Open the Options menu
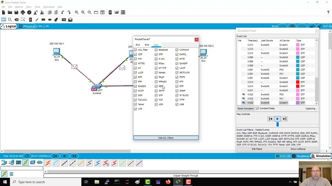Image resolution: width=332 pixels, height=186 pixels. 19,7
